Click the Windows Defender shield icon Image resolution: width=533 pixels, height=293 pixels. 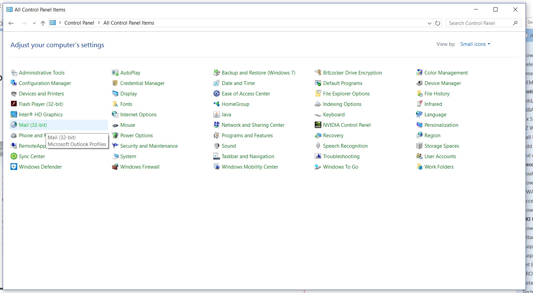[x=14, y=167]
